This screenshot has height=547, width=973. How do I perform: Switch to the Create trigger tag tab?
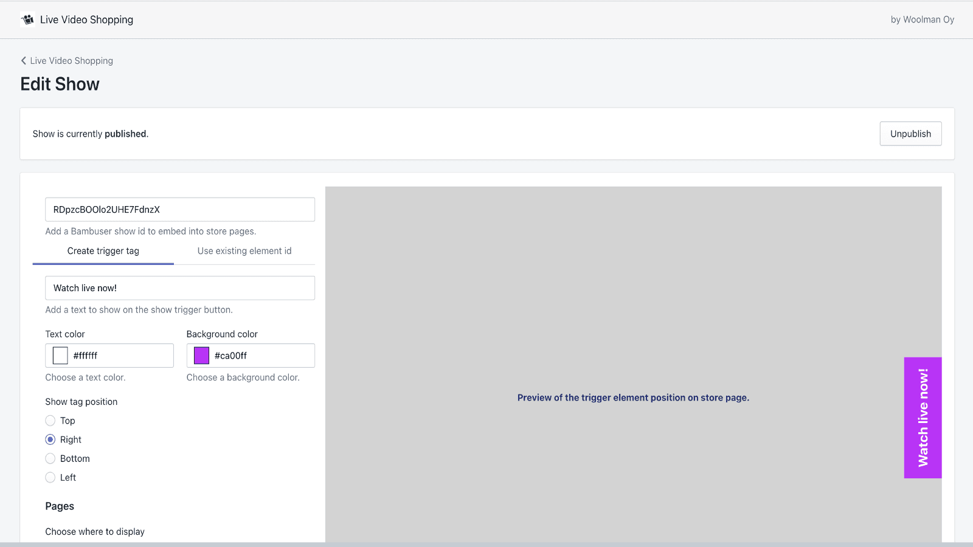(103, 251)
